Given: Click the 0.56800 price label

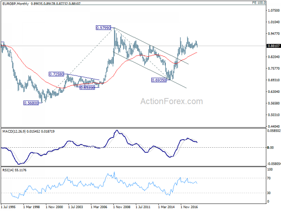Looking at the screenshot, I should coord(31,103).
